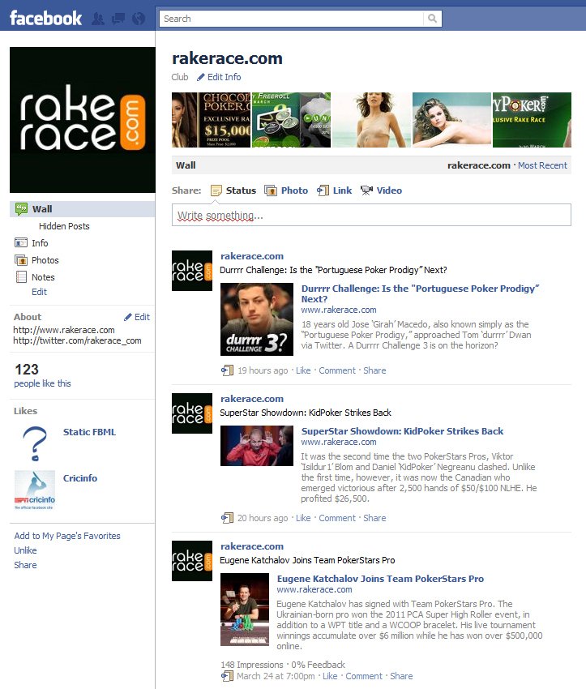
Task: Share the Durrrr Challenge post
Action: tap(374, 370)
